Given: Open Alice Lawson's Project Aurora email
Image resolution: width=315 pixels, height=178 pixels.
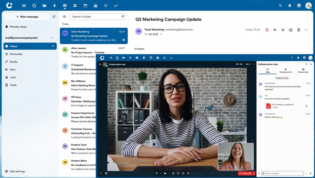Looking at the screenshot, I should [x=94, y=52].
